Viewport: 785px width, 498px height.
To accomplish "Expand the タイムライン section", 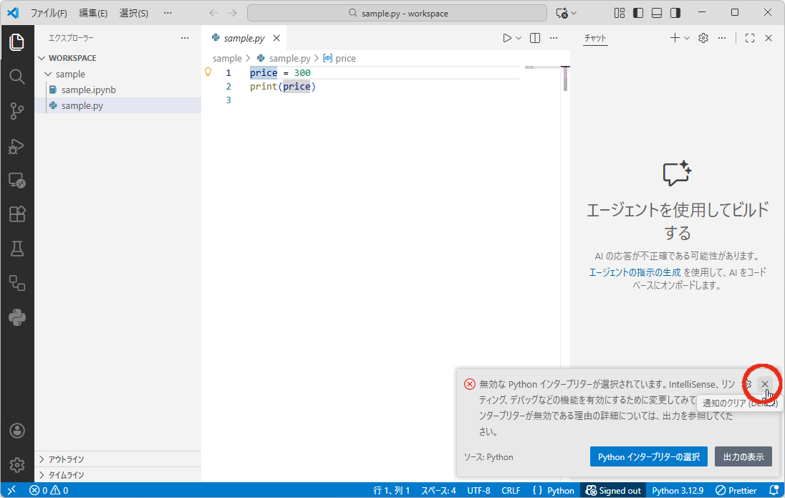I will [117, 475].
